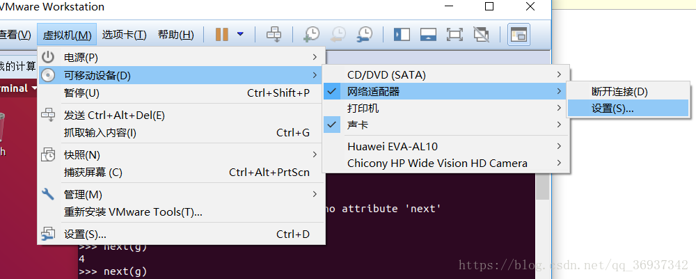Click 断开连接(D) in network adapter submenu
The width and height of the screenshot is (696, 279).
pos(628,92)
